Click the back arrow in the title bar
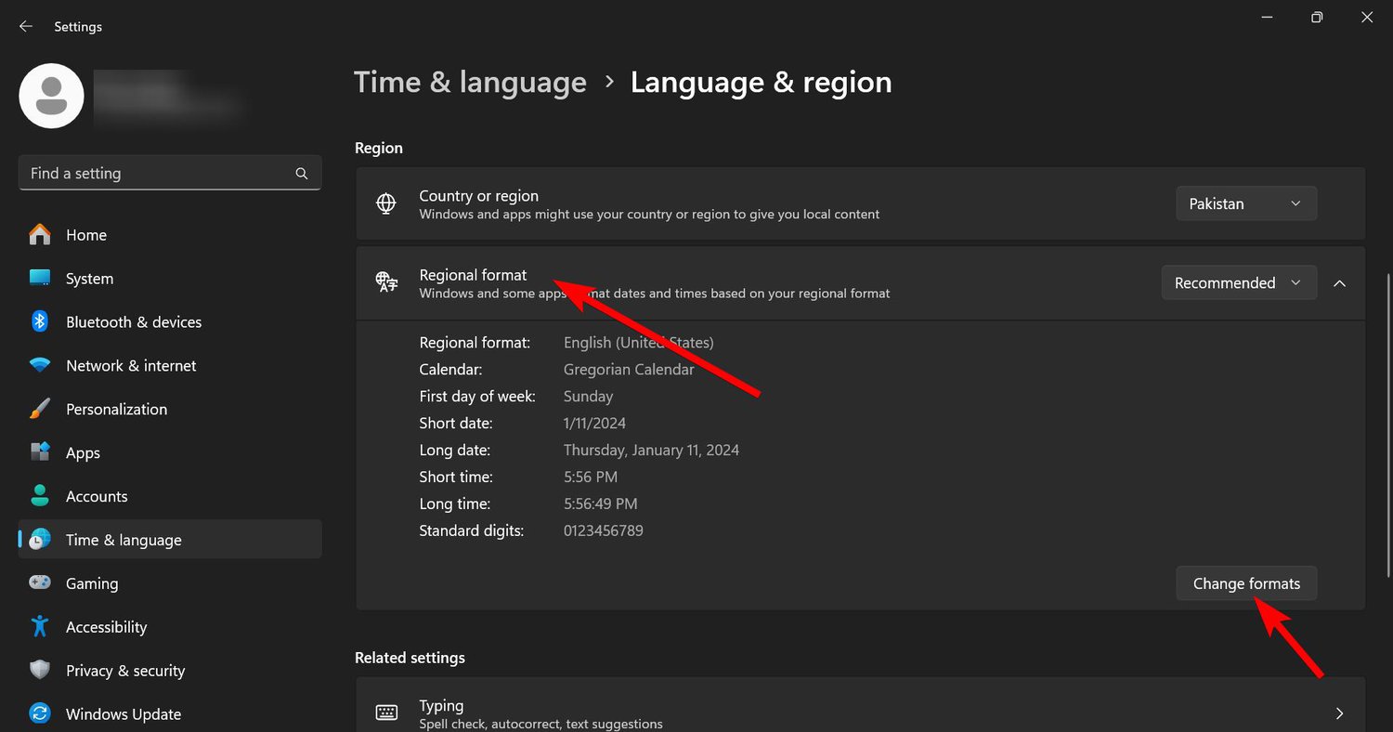This screenshot has width=1393, height=732. coord(25,26)
